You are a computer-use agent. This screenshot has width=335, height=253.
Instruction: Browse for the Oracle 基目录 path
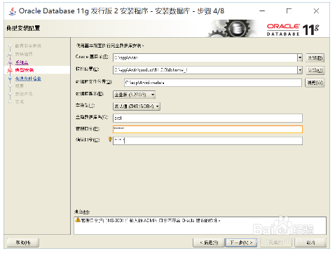pos(315,57)
